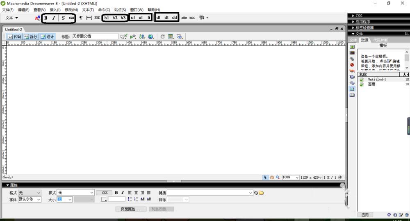Click the 应用 apply button
This screenshot has height=221, width=410.
pos(365,215)
